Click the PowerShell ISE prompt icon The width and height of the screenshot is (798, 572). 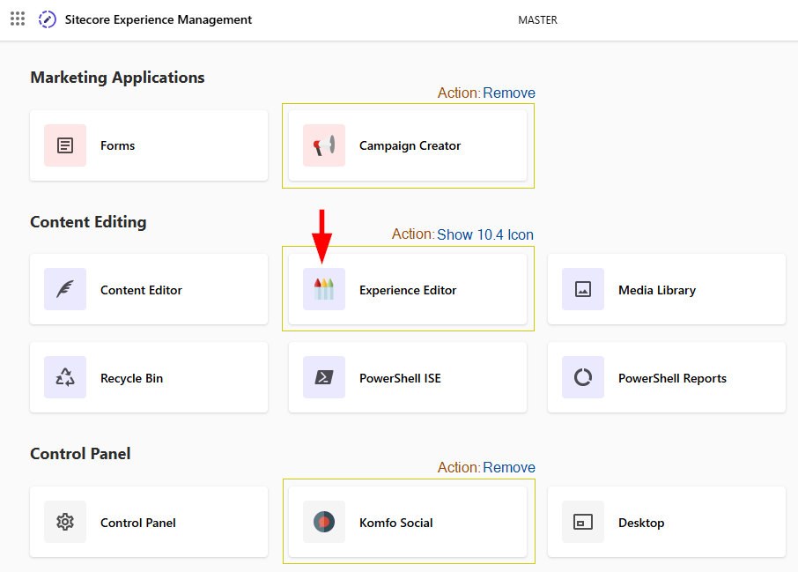click(x=324, y=377)
